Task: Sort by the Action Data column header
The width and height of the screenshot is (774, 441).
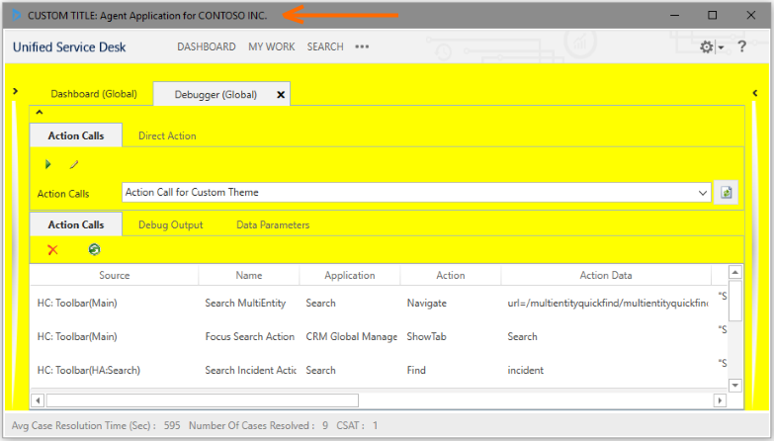Action: tap(606, 275)
